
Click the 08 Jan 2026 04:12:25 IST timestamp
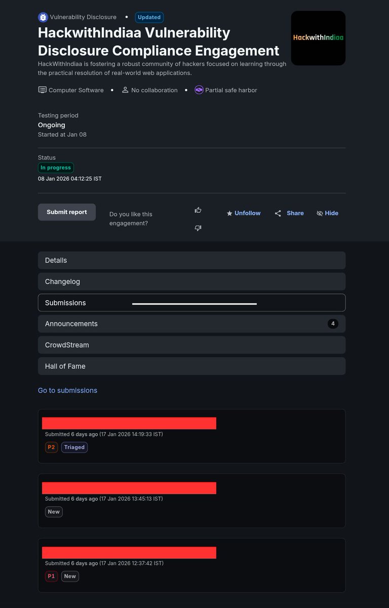[70, 179]
